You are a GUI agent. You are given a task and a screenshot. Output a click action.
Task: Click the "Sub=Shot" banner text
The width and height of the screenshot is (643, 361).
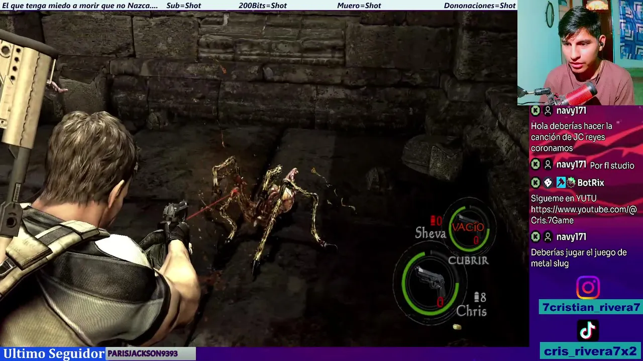(183, 6)
